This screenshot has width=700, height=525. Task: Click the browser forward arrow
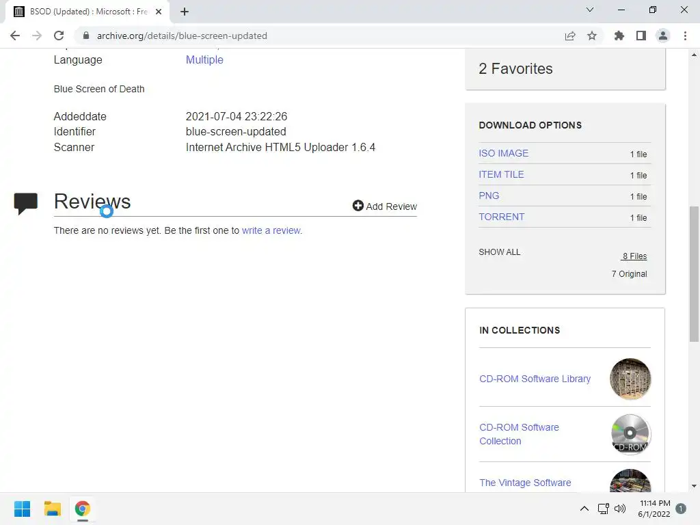[x=37, y=36]
